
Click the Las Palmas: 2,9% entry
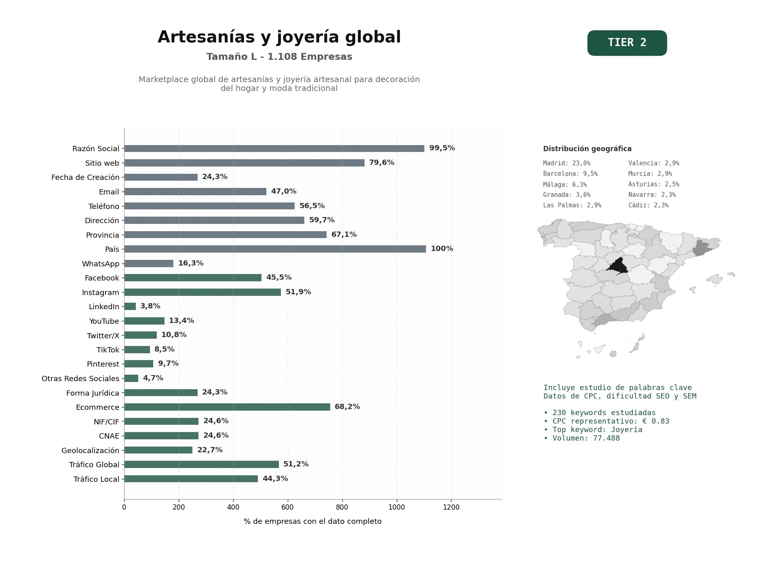(x=572, y=205)
